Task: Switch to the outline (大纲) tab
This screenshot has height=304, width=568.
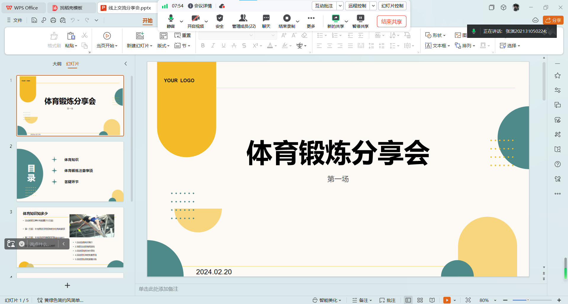Action: (x=57, y=64)
